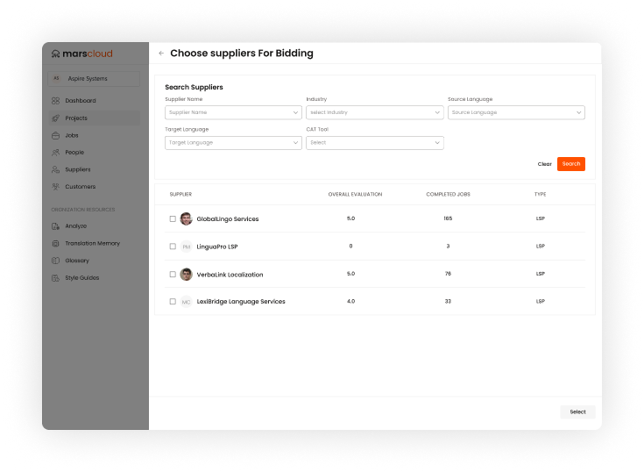Open the CAT Tool dropdown
644x472 pixels.
point(374,142)
